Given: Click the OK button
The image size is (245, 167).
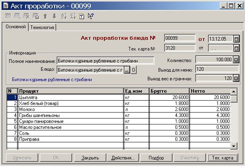Looking at the screenshot, I should [x=56, y=158].
